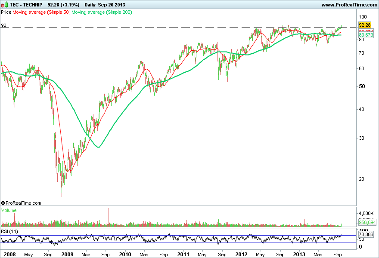Click the 92.28 (+3.19%) quote text

[x=63, y=5]
